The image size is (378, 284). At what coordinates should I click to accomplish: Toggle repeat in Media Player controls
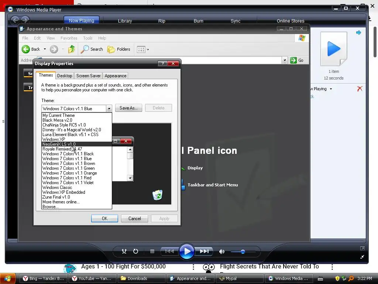pos(135,251)
